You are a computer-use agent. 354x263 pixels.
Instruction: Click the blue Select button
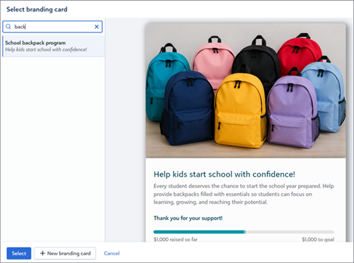(x=19, y=253)
